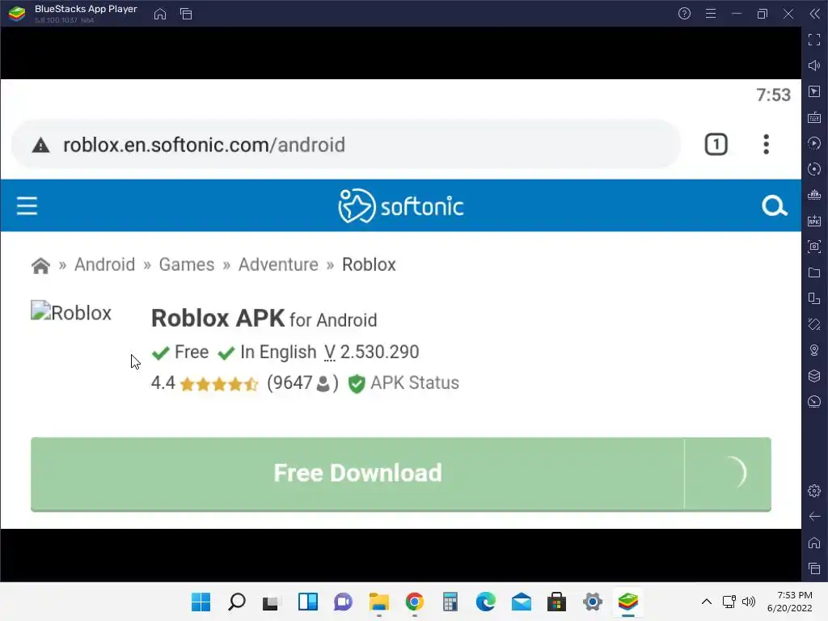Open BlueStacks help question mark icon
The height and width of the screenshot is (621, 828).
coord(684,14)
